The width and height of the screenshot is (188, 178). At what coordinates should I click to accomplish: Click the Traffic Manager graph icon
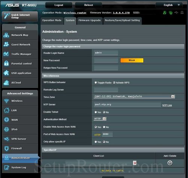pos(6,54)
